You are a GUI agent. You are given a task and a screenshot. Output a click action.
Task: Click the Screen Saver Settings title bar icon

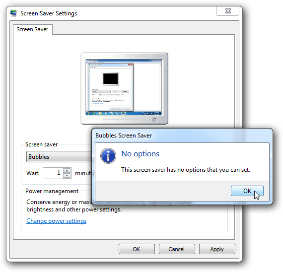point(13,13)
